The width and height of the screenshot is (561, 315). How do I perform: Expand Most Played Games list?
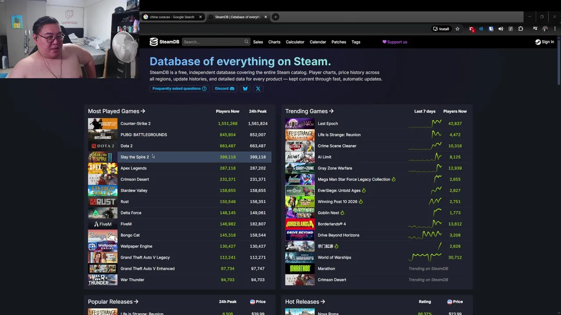click(x=117, y=111)
